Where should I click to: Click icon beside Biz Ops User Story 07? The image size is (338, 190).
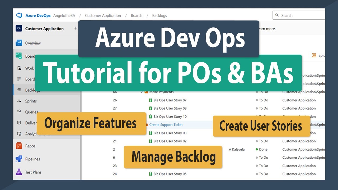[x=151, y=100]
